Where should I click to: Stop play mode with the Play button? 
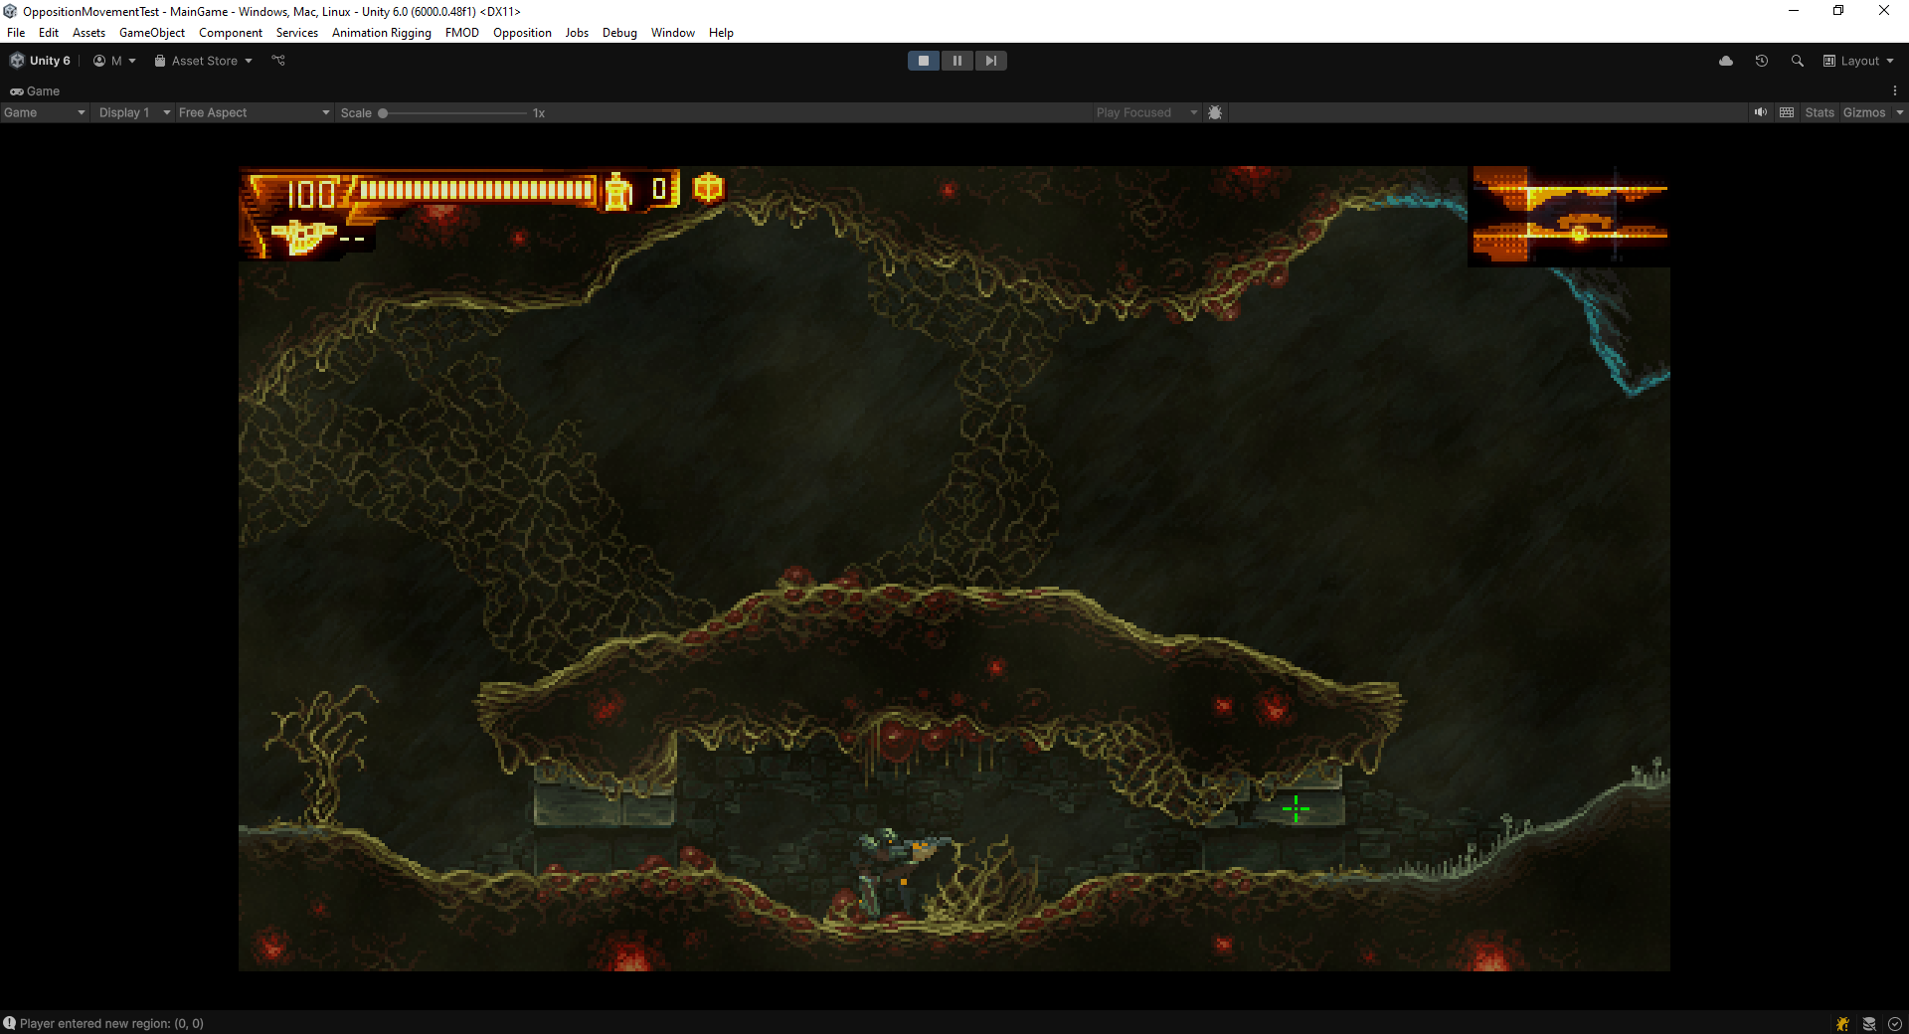pos(924,61)
